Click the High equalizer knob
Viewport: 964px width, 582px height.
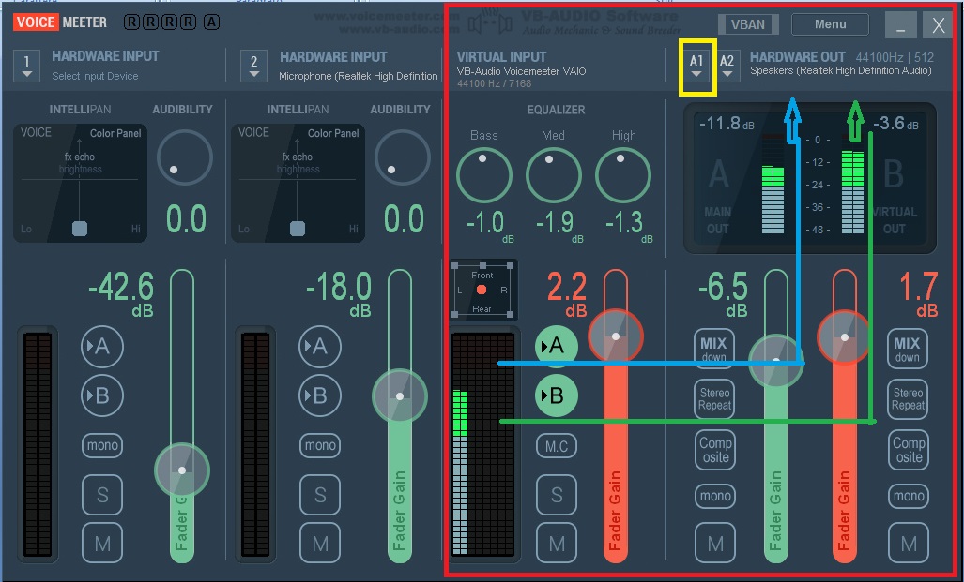point(622,175)
